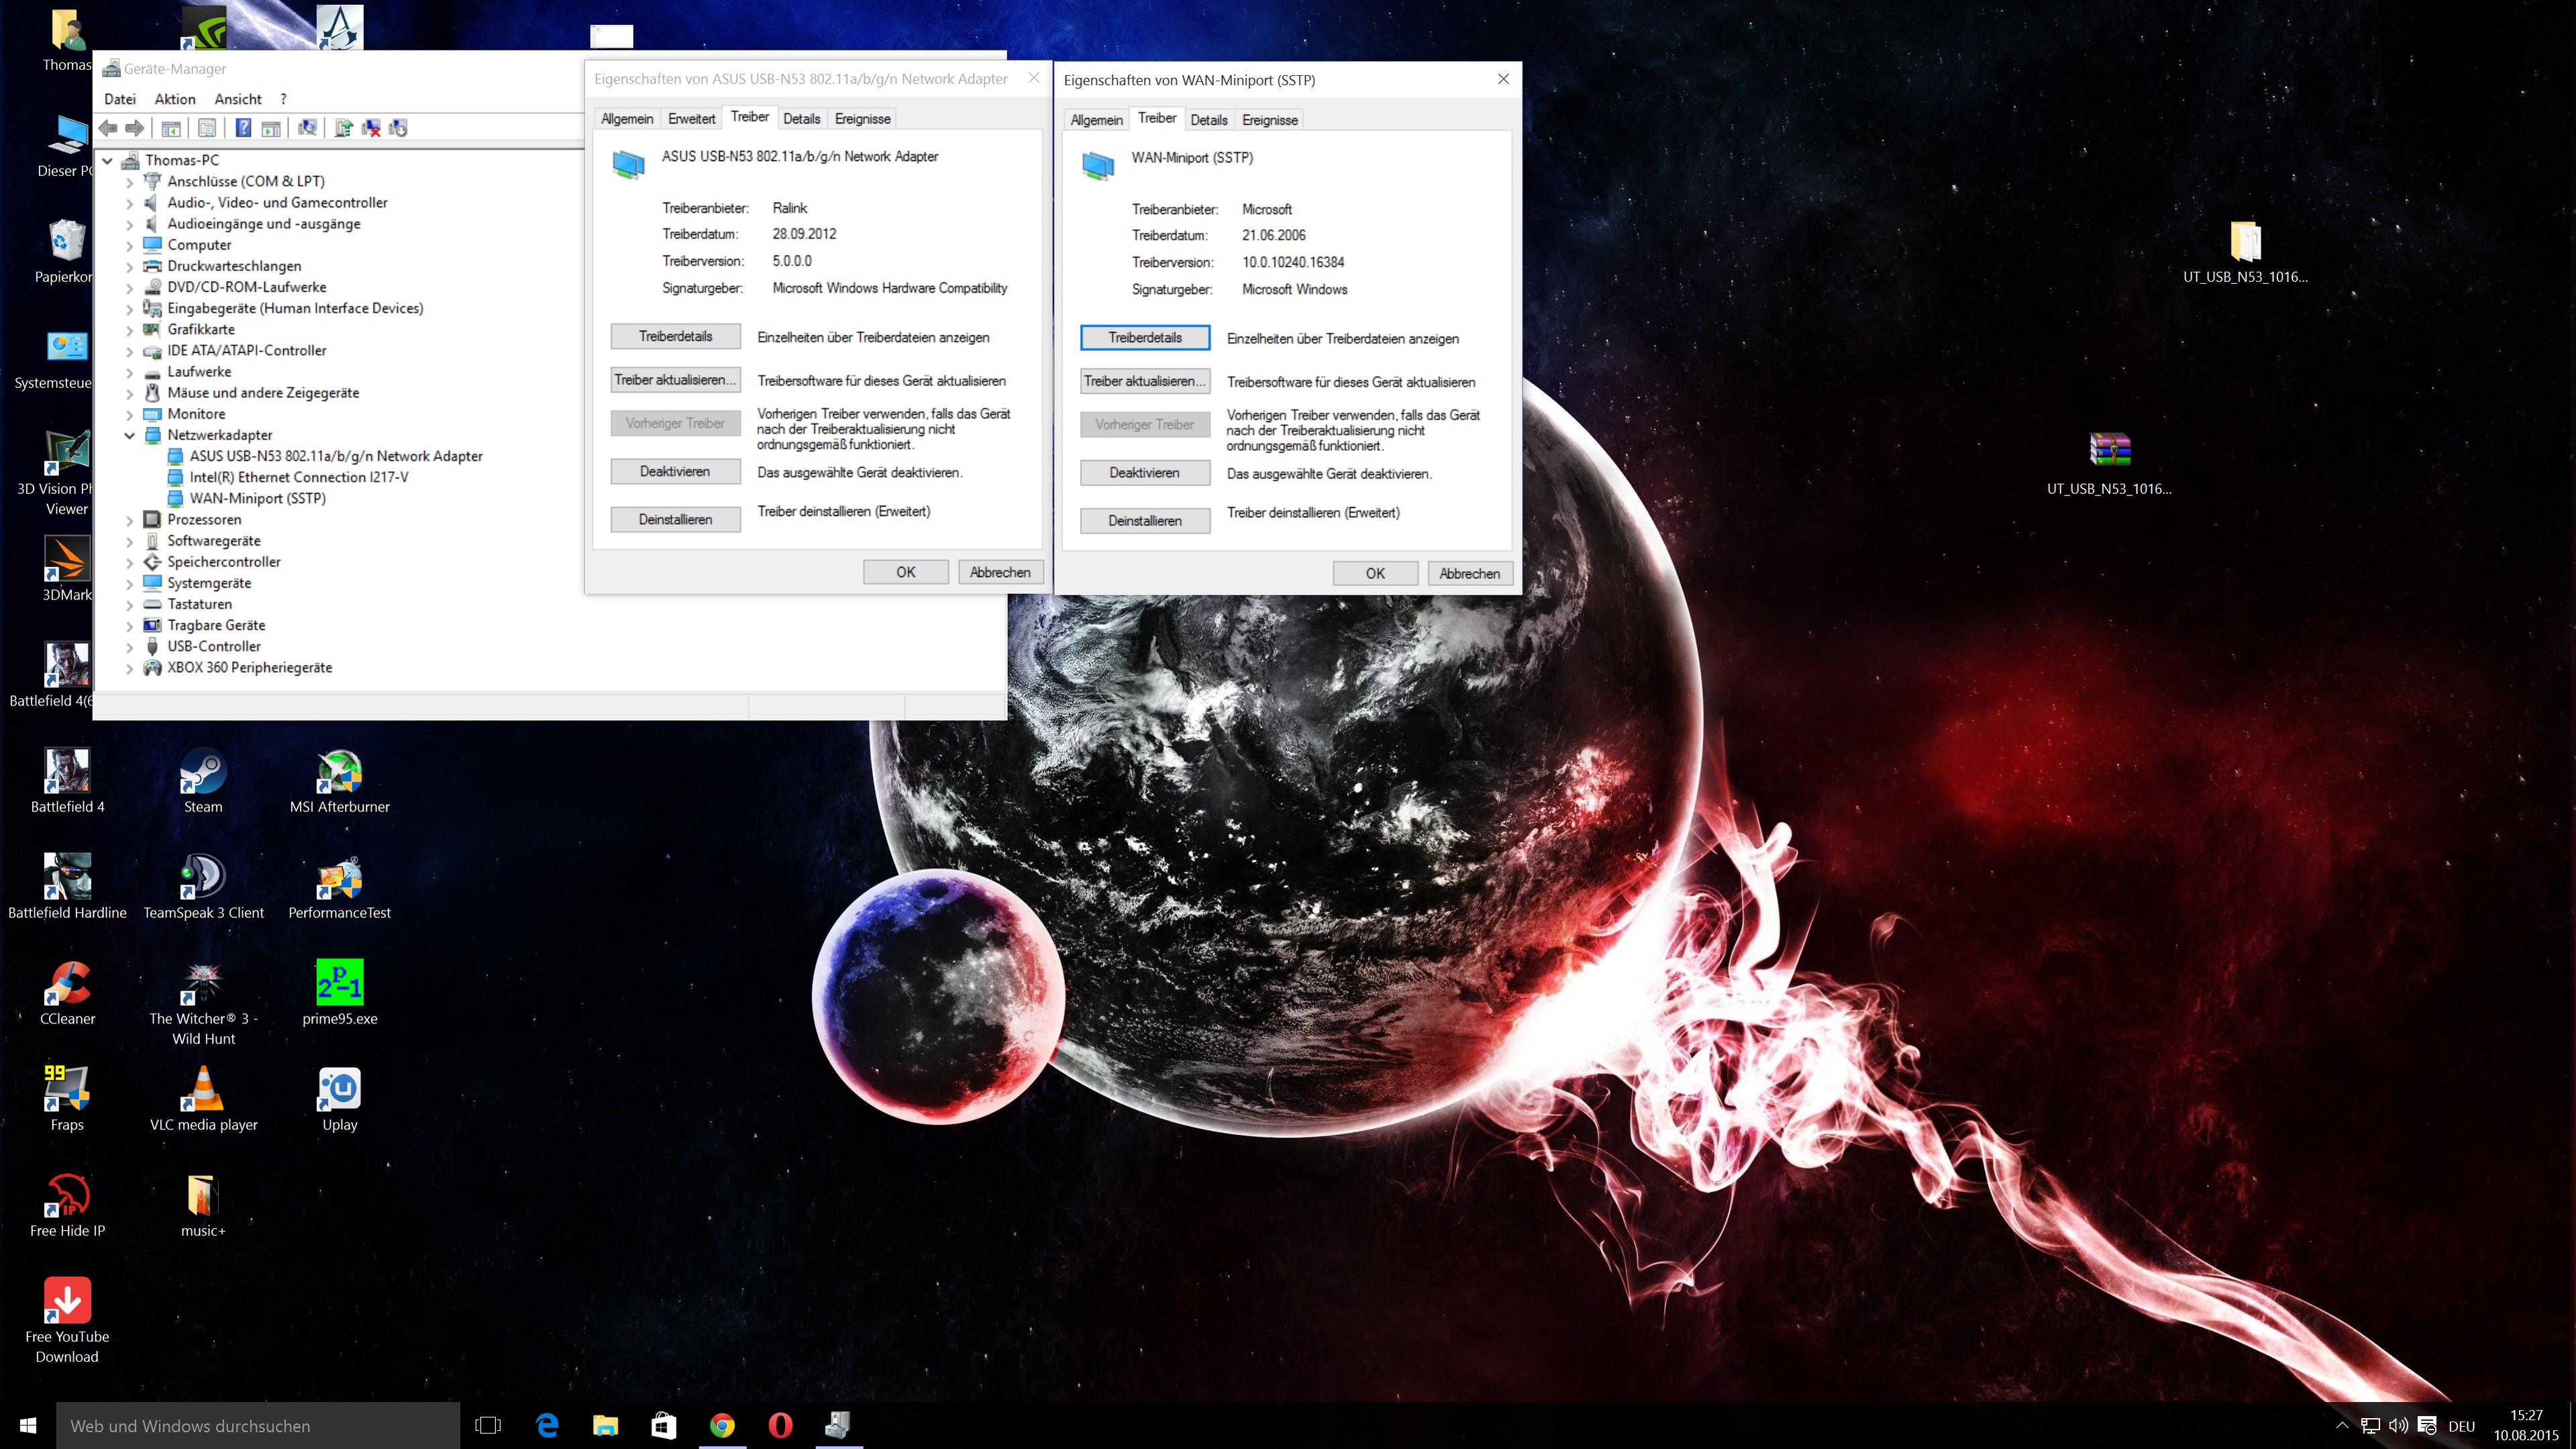Click Deinstallieren in ASUS adapter dialog
Viewport: 2576px width, 1449px height.
pyautogui.click(x=675, y=519)
